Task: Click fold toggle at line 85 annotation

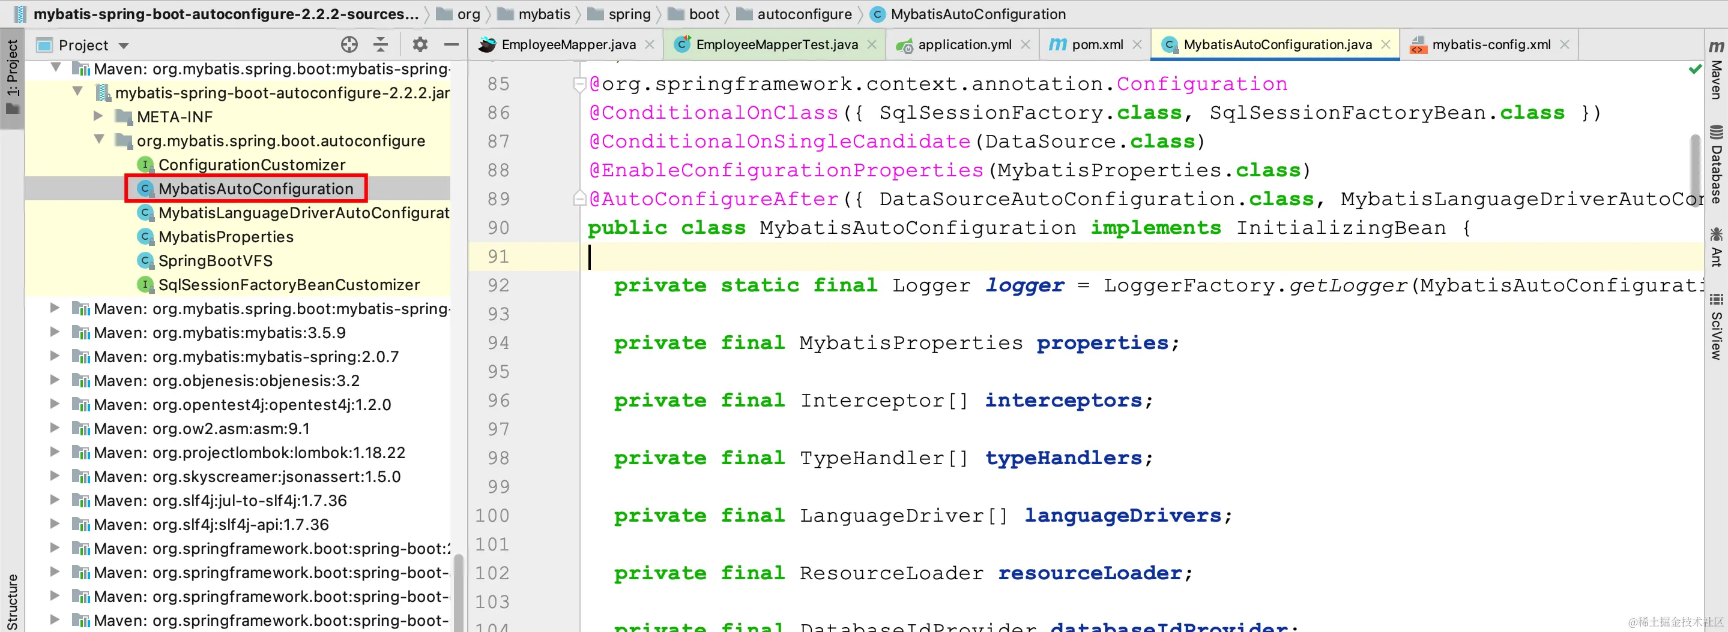Action: point(579,85)
